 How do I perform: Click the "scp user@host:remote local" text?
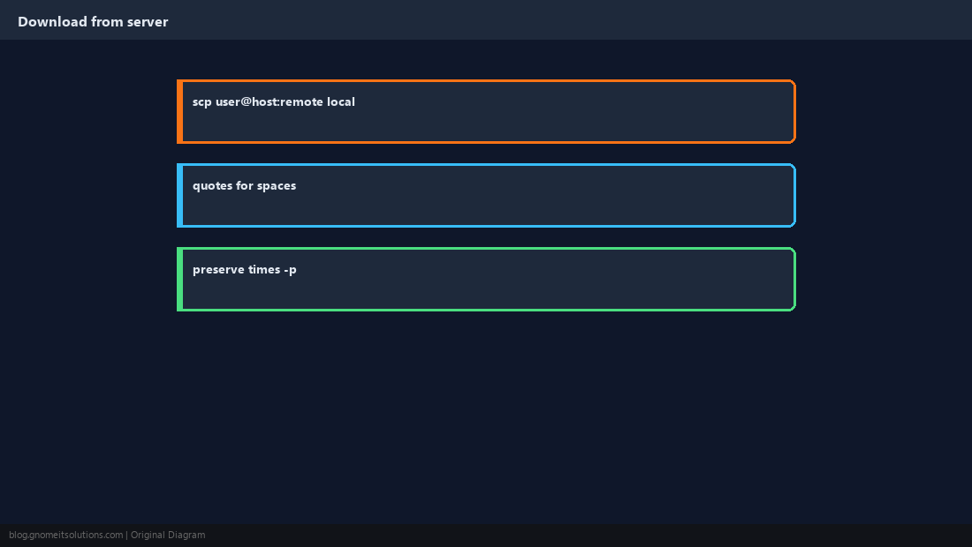[273, 102]
